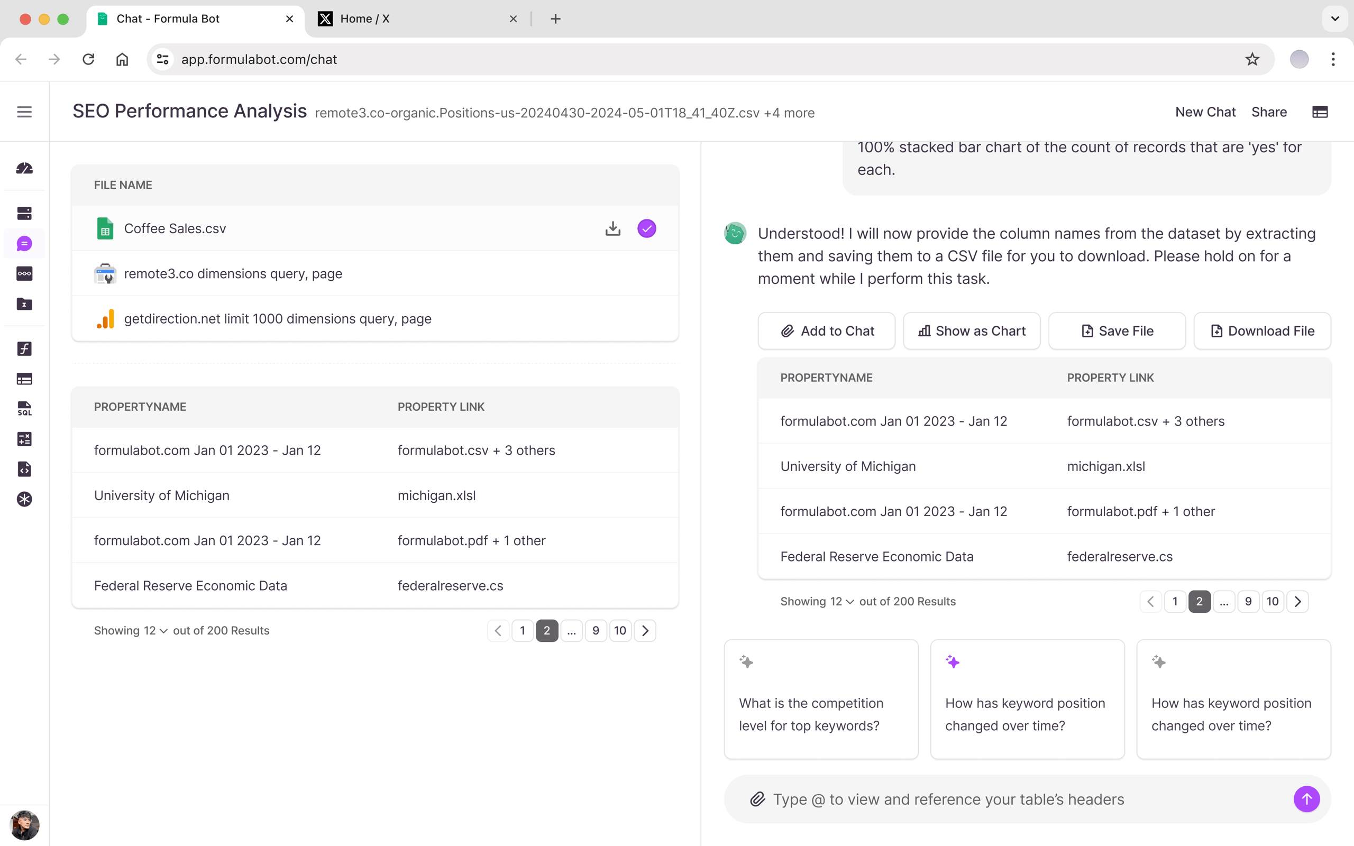Click PROPERTY LINK header in left table
Screen dimensions: 1354x846
[441, 407]
